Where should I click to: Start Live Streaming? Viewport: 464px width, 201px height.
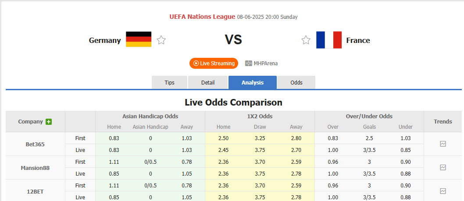tap(214, 63)
